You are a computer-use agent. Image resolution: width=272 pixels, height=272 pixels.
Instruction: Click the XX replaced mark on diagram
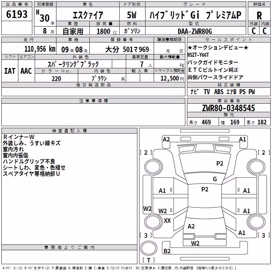tap(167, 220)
